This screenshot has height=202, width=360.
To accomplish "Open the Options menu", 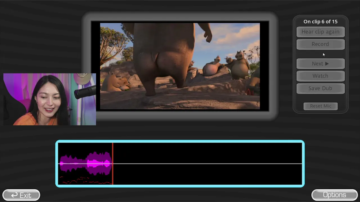I will pyautogui.click(x=334, y=195).
